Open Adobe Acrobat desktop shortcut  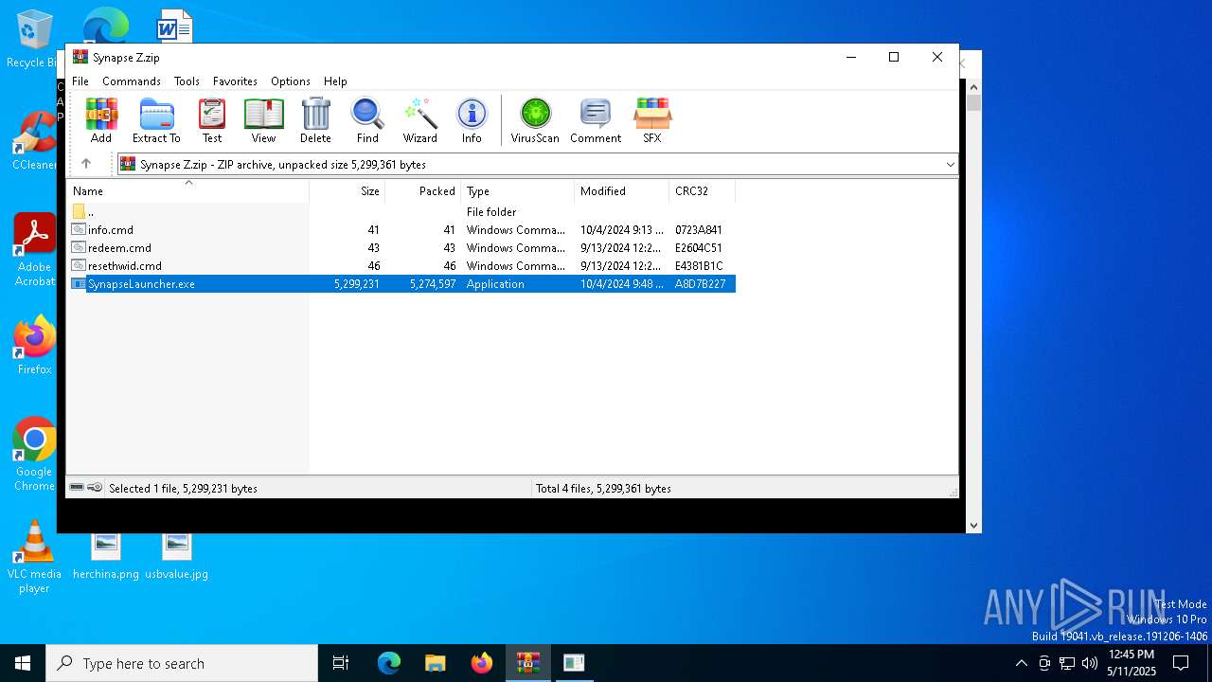click(34, 250)
